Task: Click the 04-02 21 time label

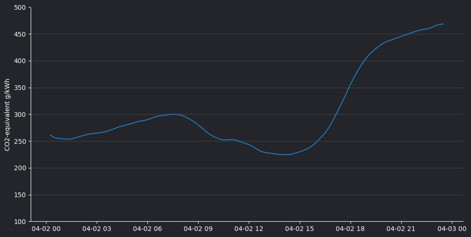Action: click(x=401, y=229)
